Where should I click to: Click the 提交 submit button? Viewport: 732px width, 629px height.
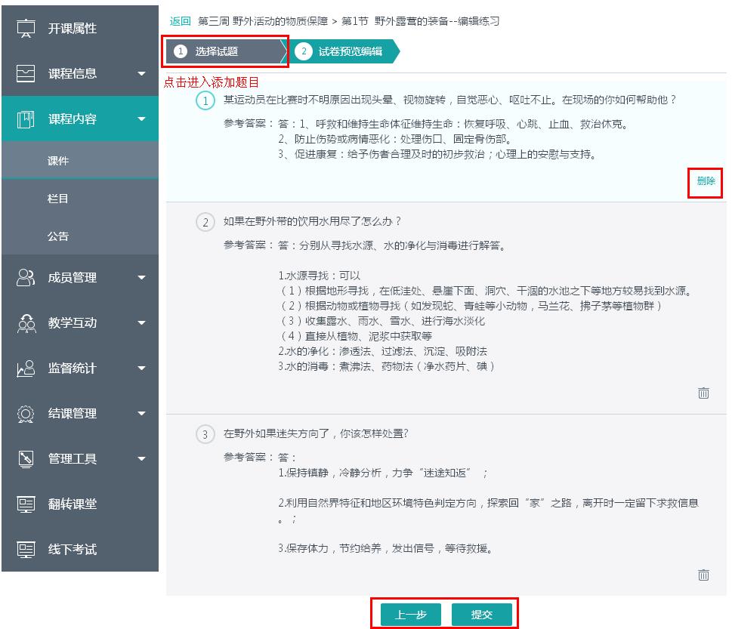tap(481, 615)
